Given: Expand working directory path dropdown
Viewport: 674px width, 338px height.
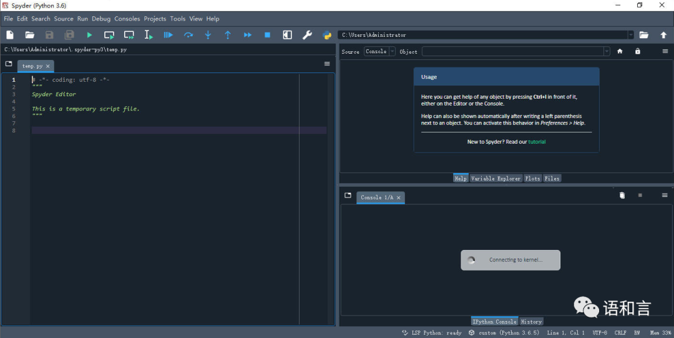Looking at the screenshot, I should click(x=631, y=35).
